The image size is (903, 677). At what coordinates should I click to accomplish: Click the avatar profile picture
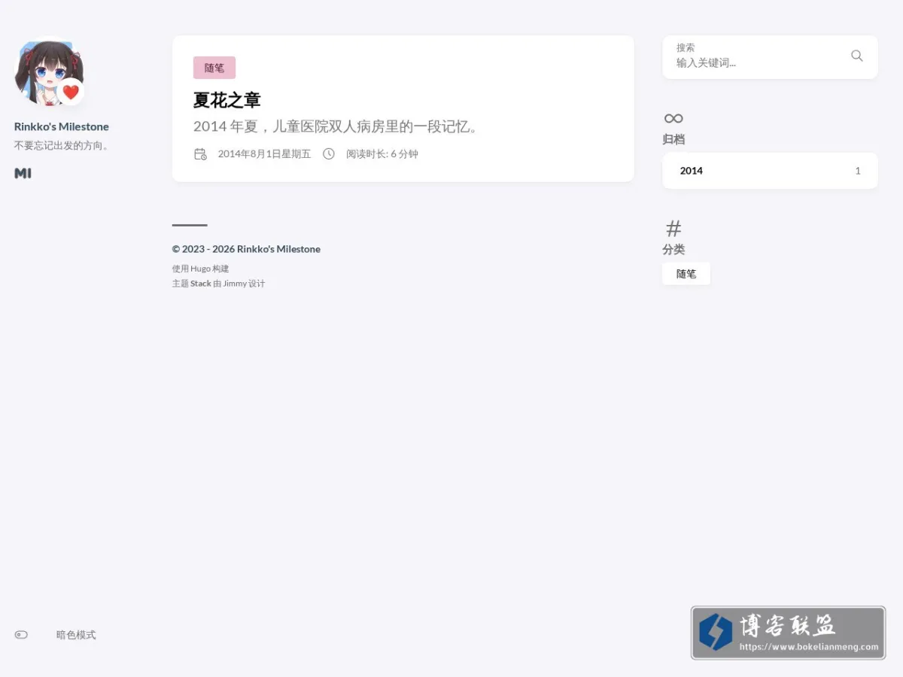pyautogui.click(x=48, y=73)
